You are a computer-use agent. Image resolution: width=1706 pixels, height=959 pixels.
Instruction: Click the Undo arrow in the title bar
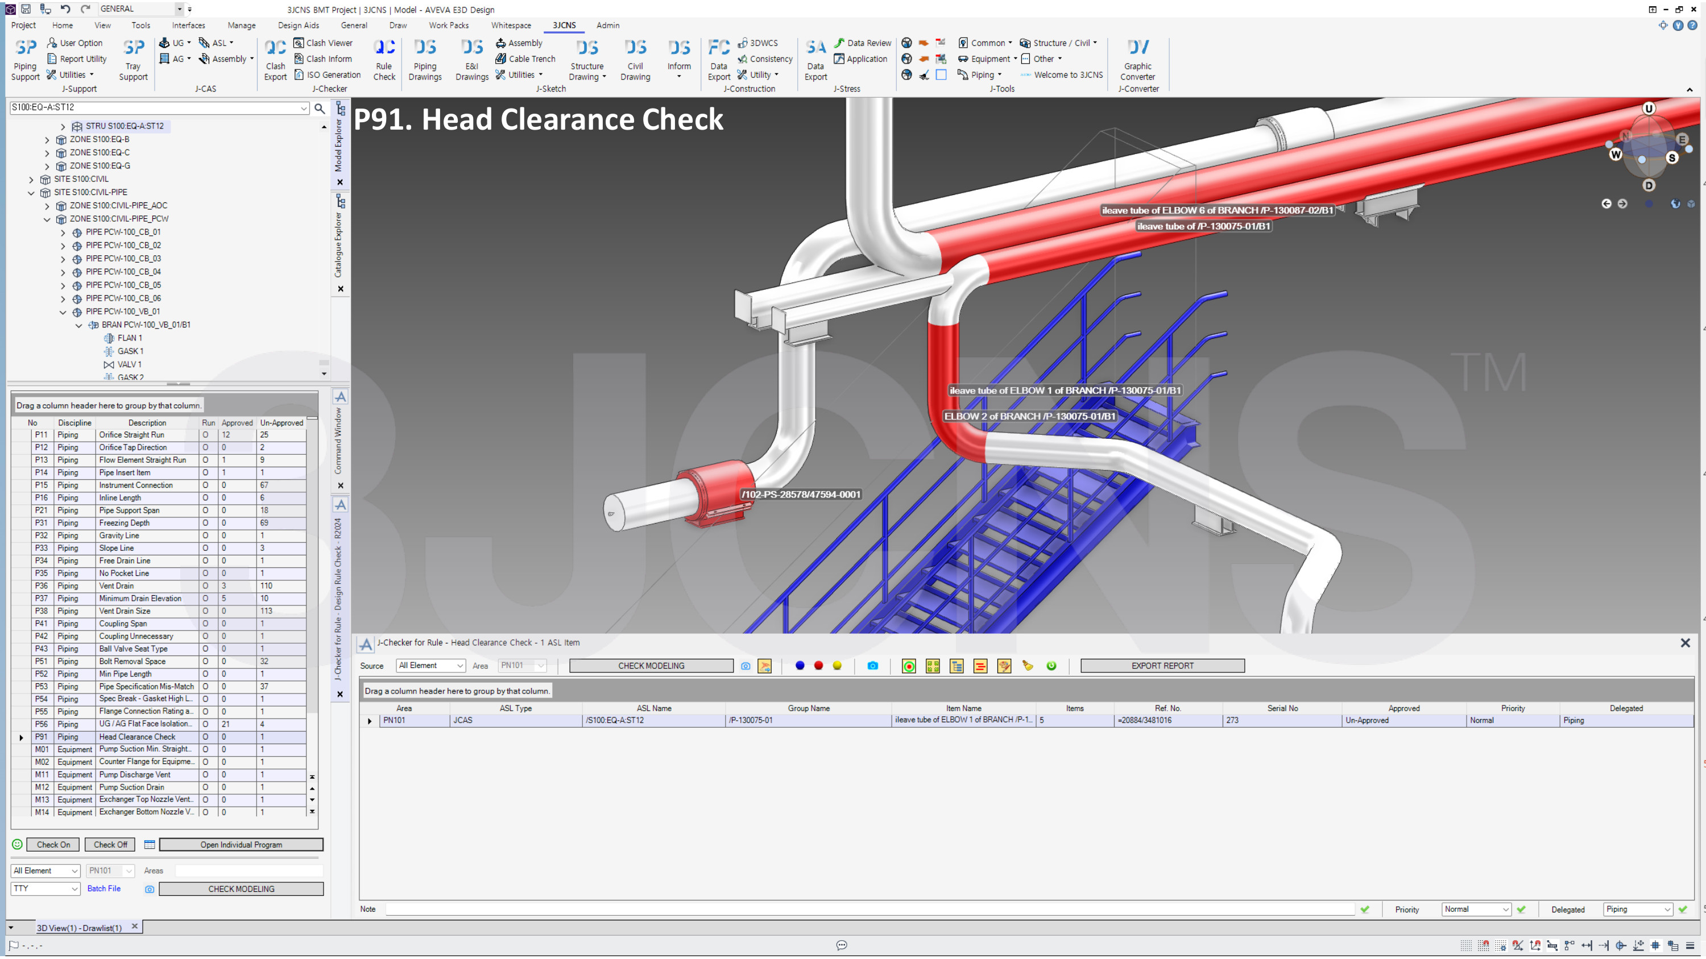tap(65, 9)
